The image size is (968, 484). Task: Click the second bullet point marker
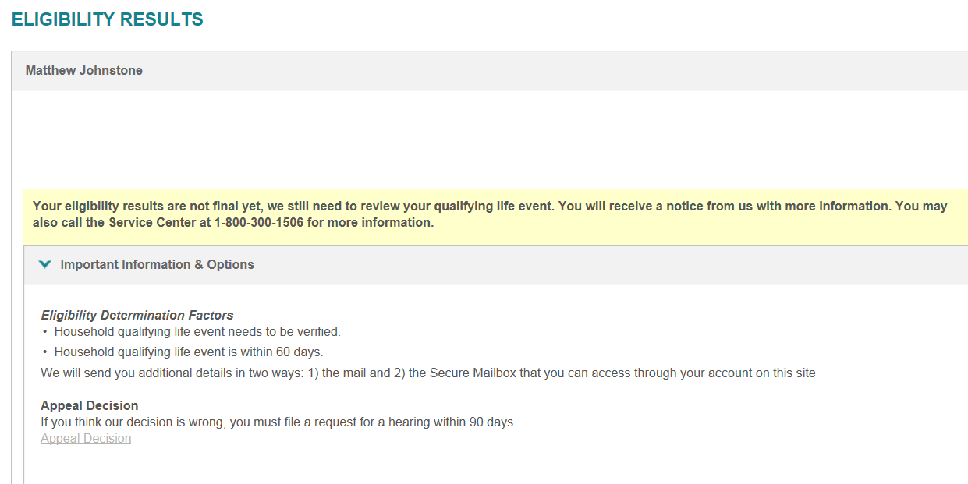pos(44,352)
